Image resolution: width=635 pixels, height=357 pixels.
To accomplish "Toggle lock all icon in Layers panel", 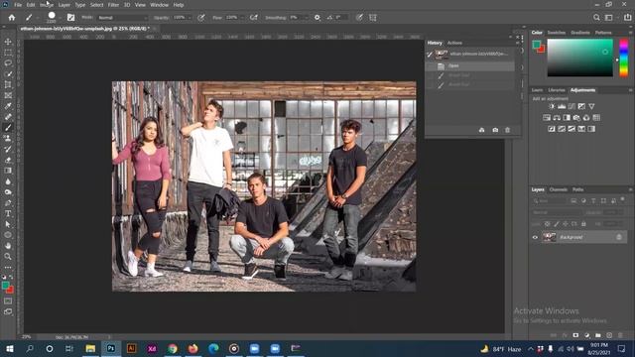I will point(583,223).
